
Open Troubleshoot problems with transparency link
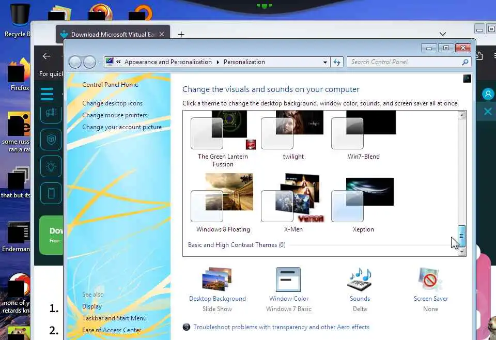coord(281,327)
